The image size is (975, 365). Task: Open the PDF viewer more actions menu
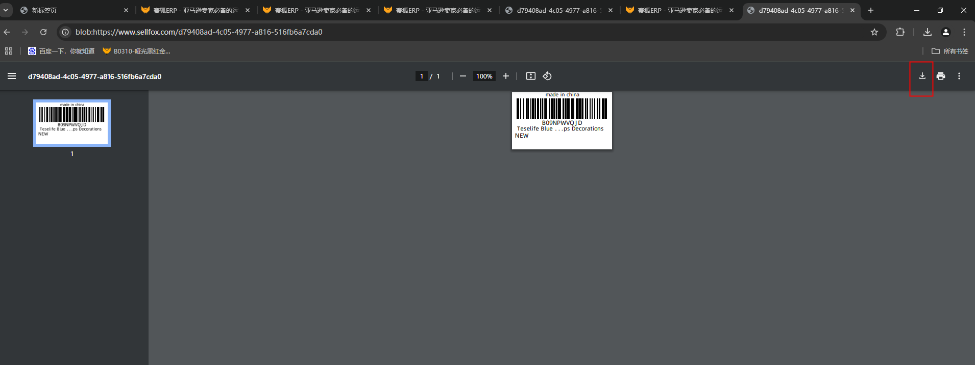click(959, 76)
